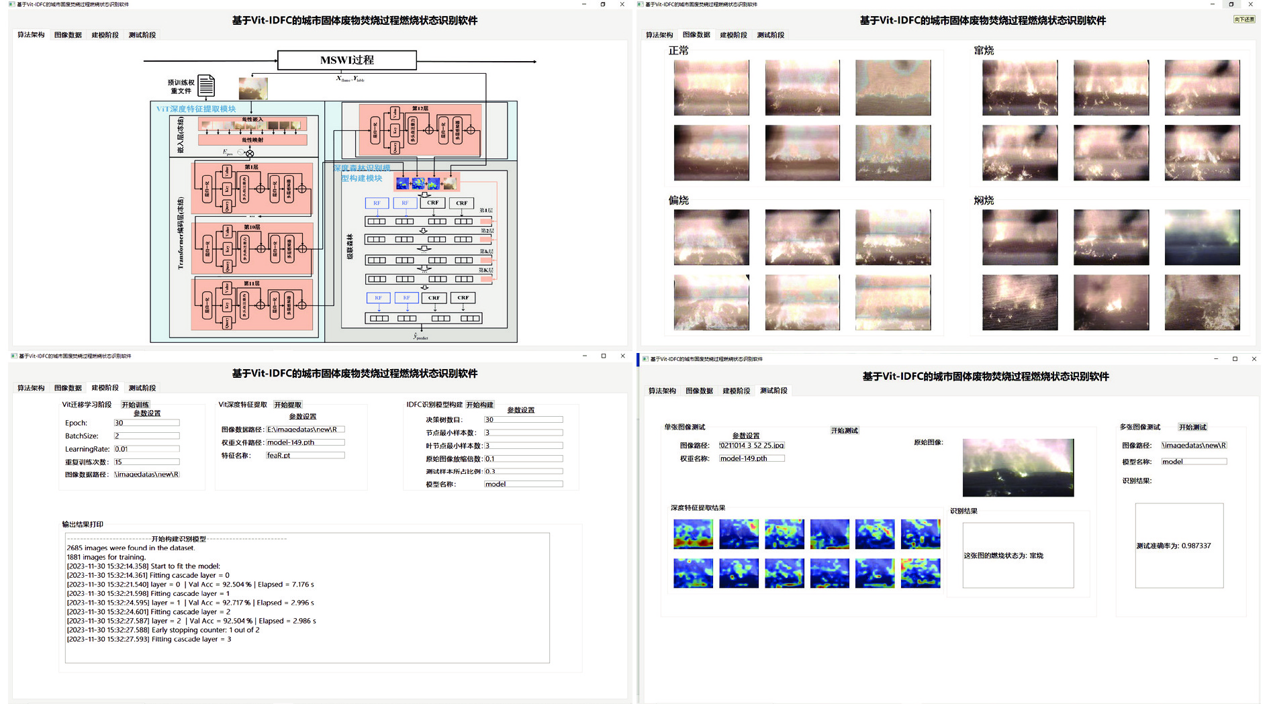Viewport: 1269px width, 704px height.
Task: Click the pretrained weight file document icon
Action: coord(206,85)
